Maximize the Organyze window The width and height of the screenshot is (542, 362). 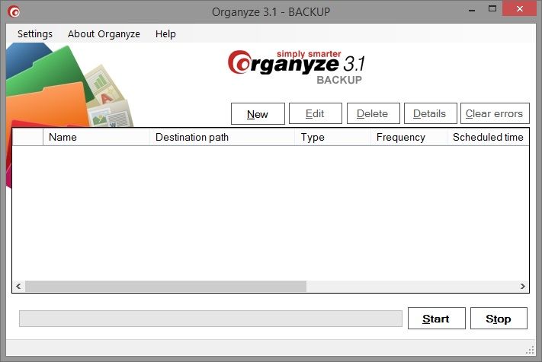(x=492, y=9)
